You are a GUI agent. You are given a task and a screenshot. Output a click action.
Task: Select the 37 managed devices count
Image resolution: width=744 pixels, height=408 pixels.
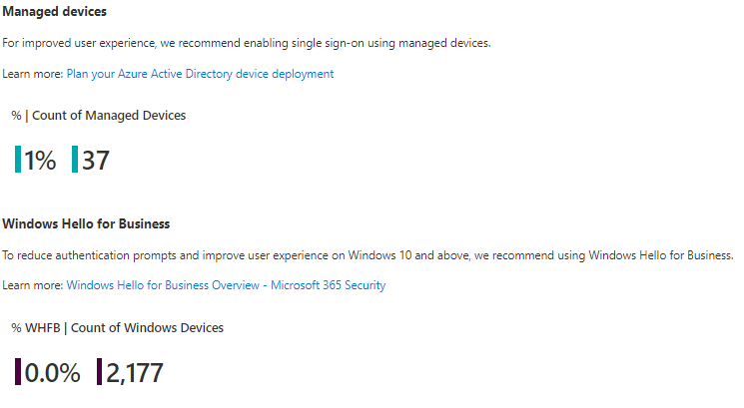pos(96,160)
